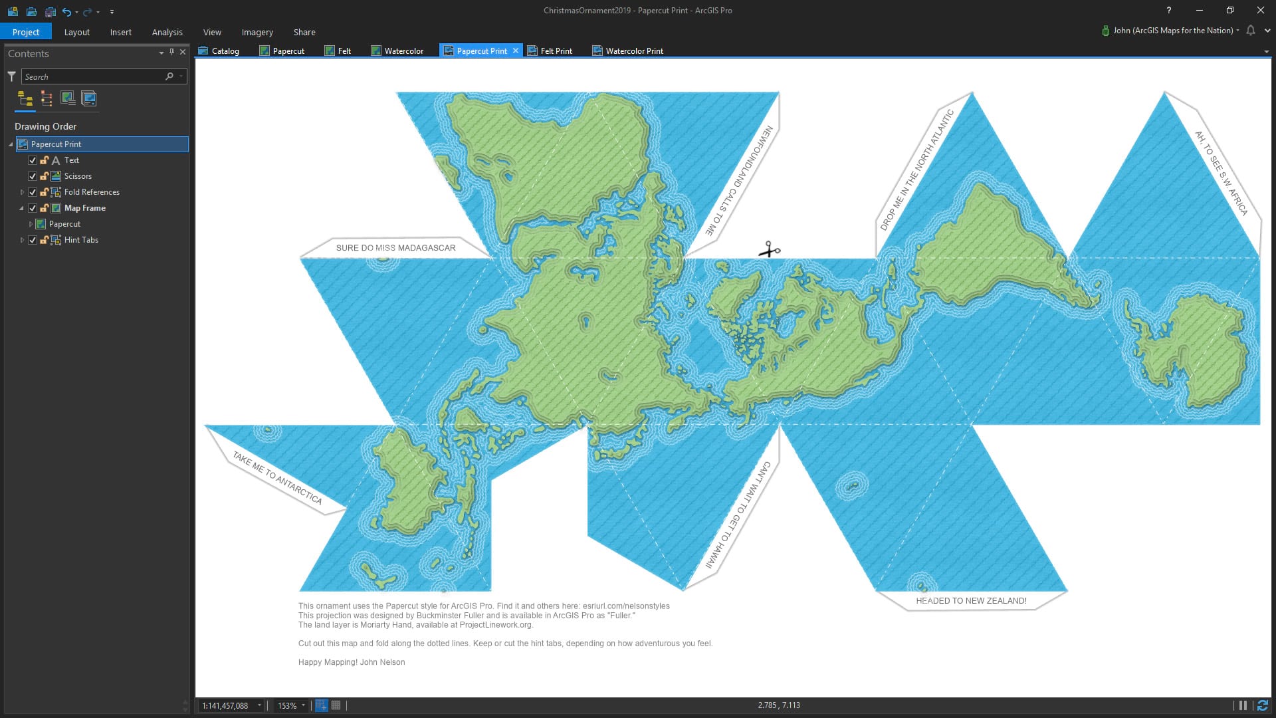Select List By Drawing Order icon

(25, 99)
